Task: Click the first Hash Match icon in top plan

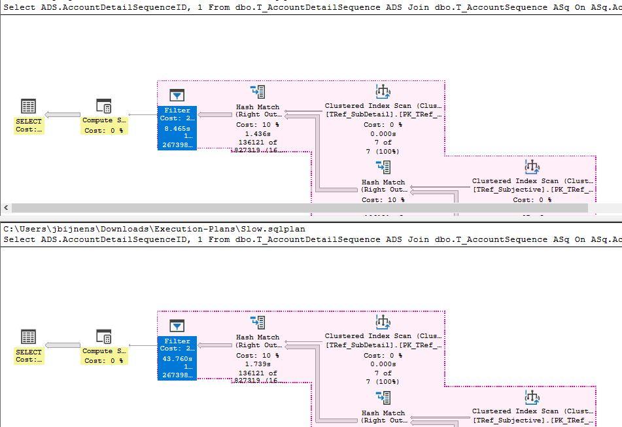Action: pos(258,92)
